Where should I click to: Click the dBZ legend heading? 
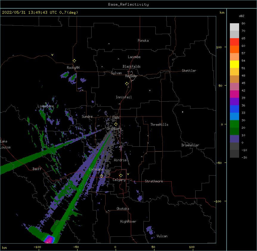241,16
